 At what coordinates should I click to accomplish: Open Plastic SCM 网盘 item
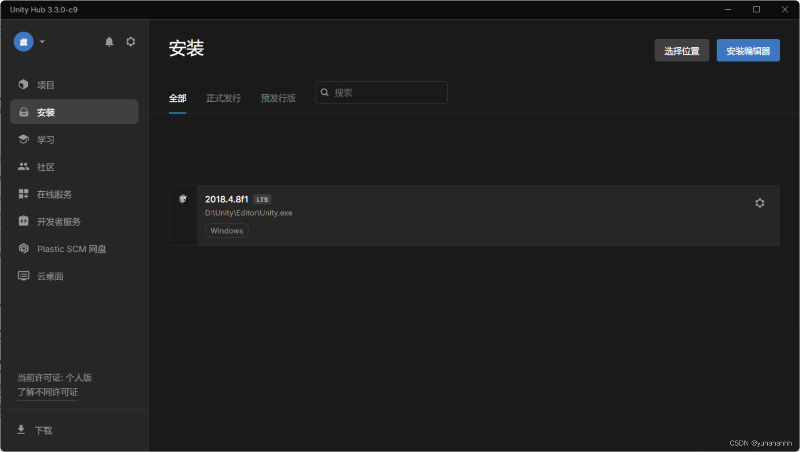click(x=74, y=249)
